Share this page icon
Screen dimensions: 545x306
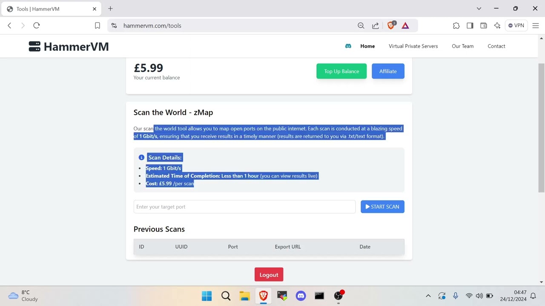tap(376, 25)
